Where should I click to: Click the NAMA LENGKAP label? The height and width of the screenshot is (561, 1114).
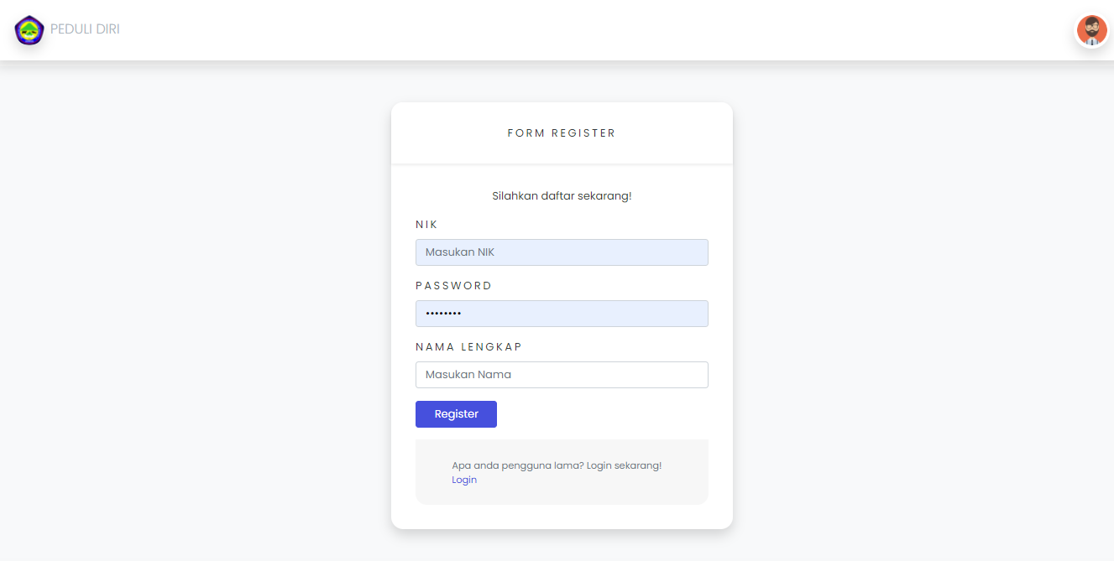pos(468,346)
